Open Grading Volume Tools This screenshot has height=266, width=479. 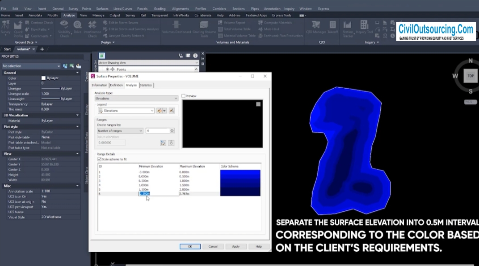tap(204, 29)
